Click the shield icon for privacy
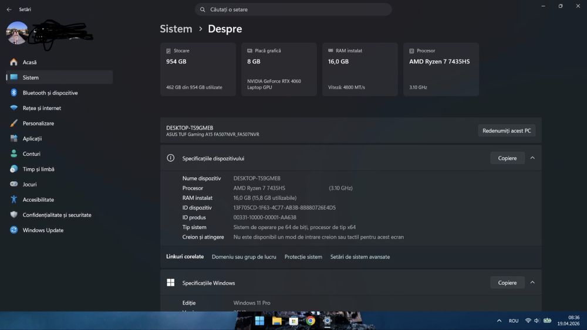 14,215
